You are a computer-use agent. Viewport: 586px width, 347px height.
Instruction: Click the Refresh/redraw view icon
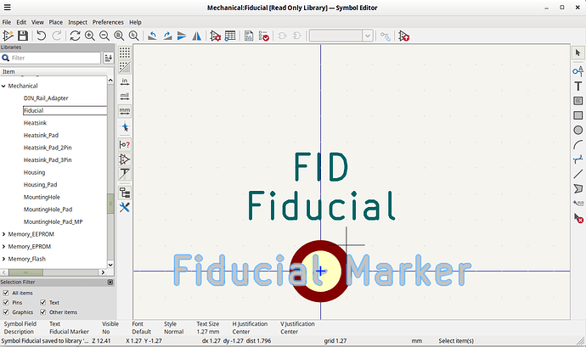[75, 36]
